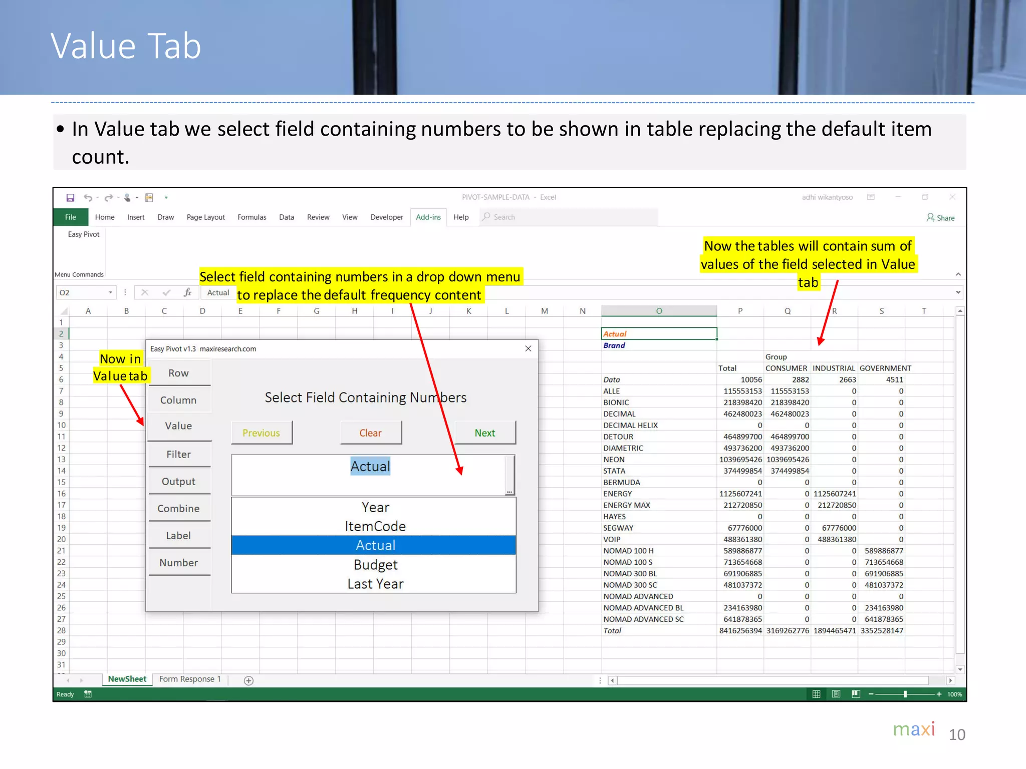
Task: Open the Undo history dropdown arrow
Action: pos(97,198)
